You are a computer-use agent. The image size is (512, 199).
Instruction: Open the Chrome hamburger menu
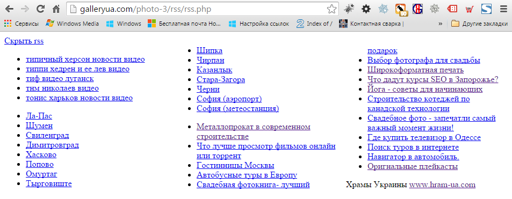503,9
